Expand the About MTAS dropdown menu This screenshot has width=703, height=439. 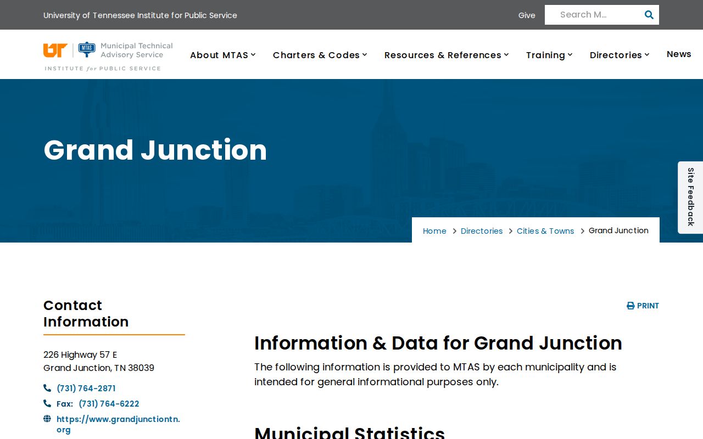[223, 55]
